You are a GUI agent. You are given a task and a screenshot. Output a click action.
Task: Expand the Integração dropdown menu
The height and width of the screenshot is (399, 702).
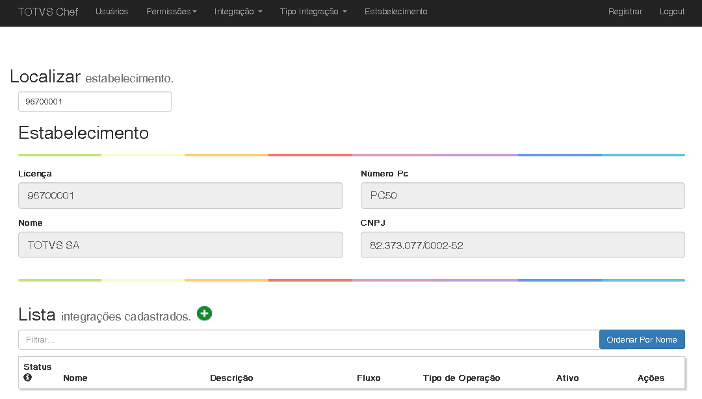[x=238, y=12]
